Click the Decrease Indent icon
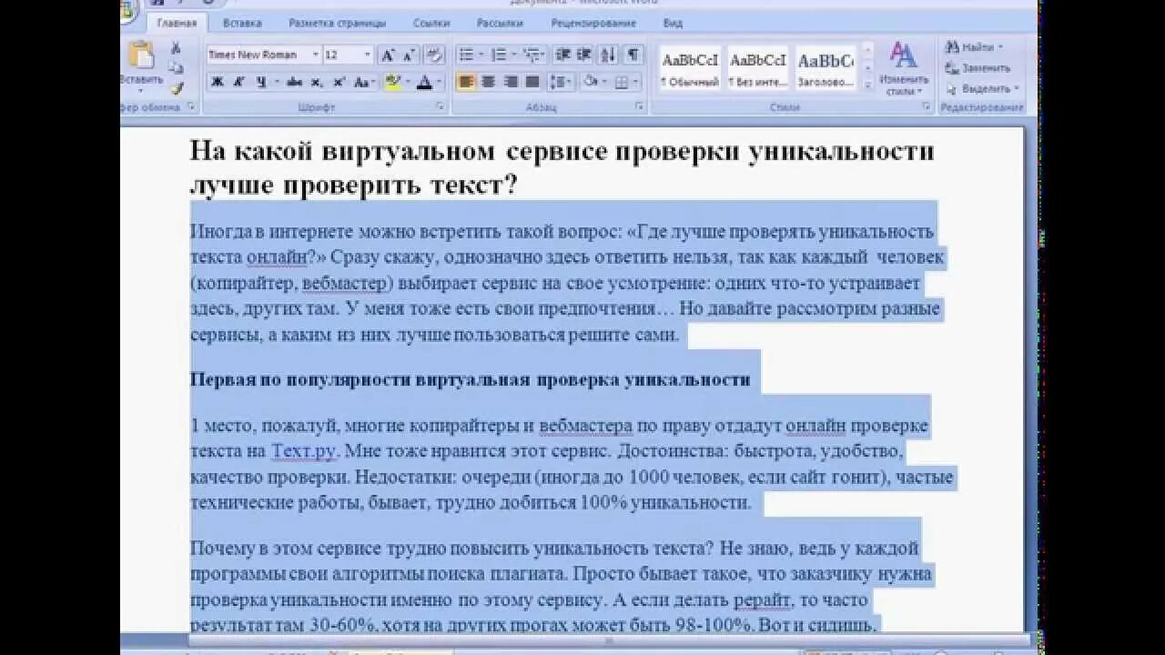 562,55
